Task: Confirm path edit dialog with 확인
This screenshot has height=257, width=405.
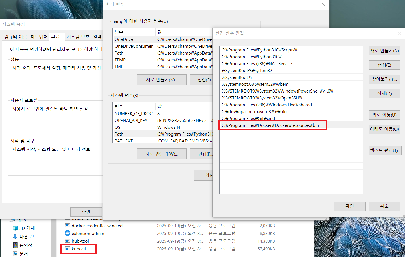Action: tap(350, 206)
